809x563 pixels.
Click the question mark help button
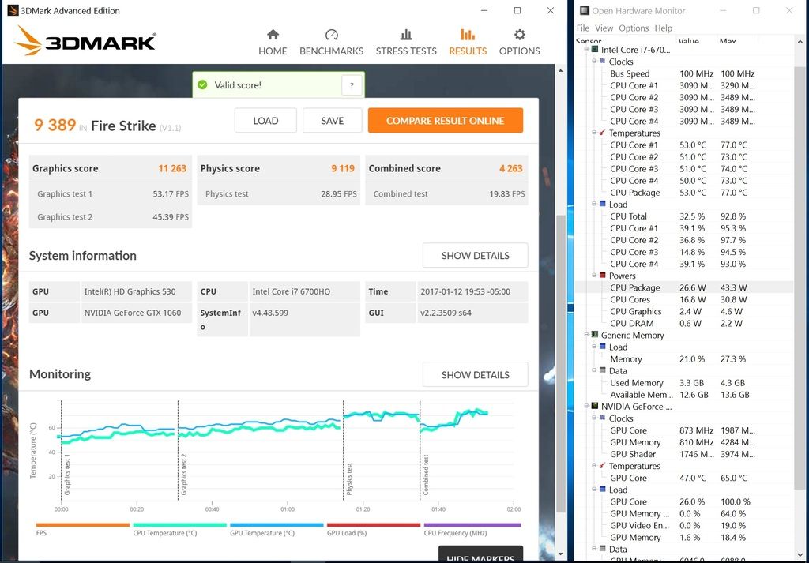click(352, 85)
